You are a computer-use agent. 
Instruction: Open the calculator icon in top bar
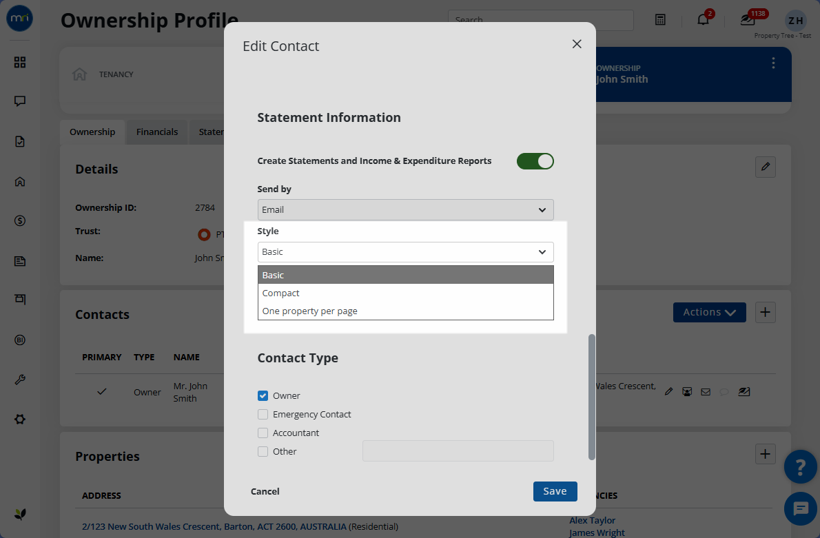[x=660, y=20]
